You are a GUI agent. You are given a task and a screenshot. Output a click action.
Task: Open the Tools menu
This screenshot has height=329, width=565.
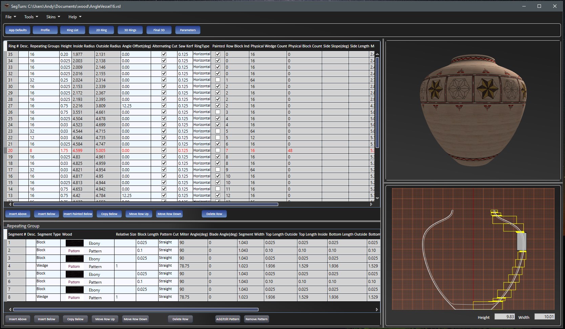click(30, 17)
